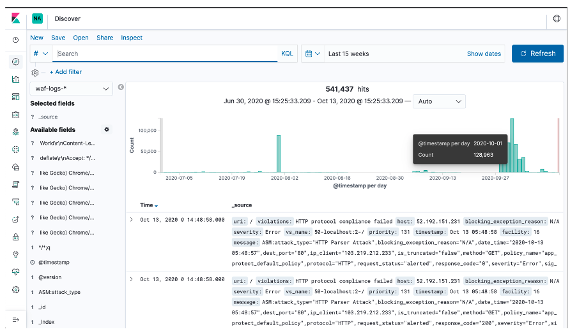Open Management gear icon in sidebar
577x334 pixels.
point(15,289)
